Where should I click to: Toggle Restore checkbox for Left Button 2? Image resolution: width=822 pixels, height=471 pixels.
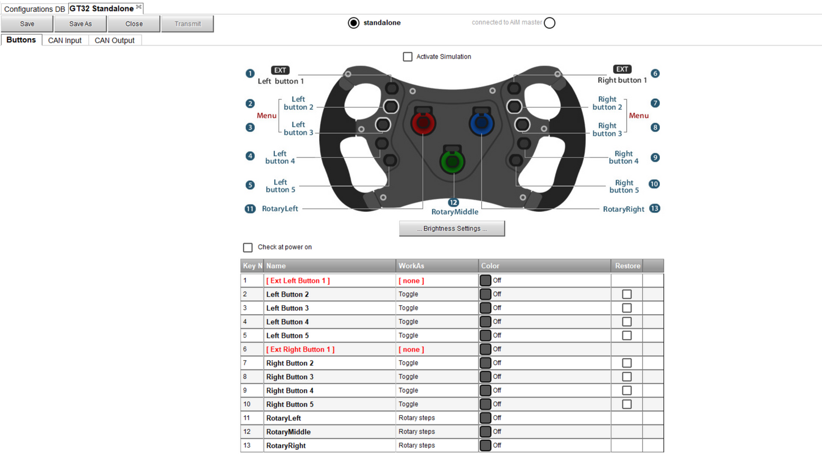tap(626, 294)
